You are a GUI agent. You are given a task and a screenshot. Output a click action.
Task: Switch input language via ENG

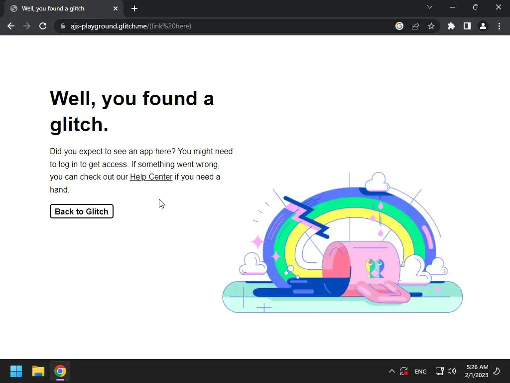point(420,371)
